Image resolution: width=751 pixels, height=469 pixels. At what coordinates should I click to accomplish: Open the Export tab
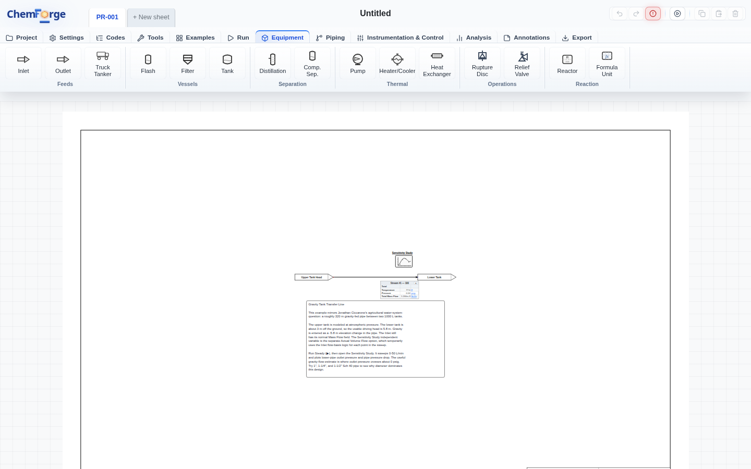tap(577, 38)
